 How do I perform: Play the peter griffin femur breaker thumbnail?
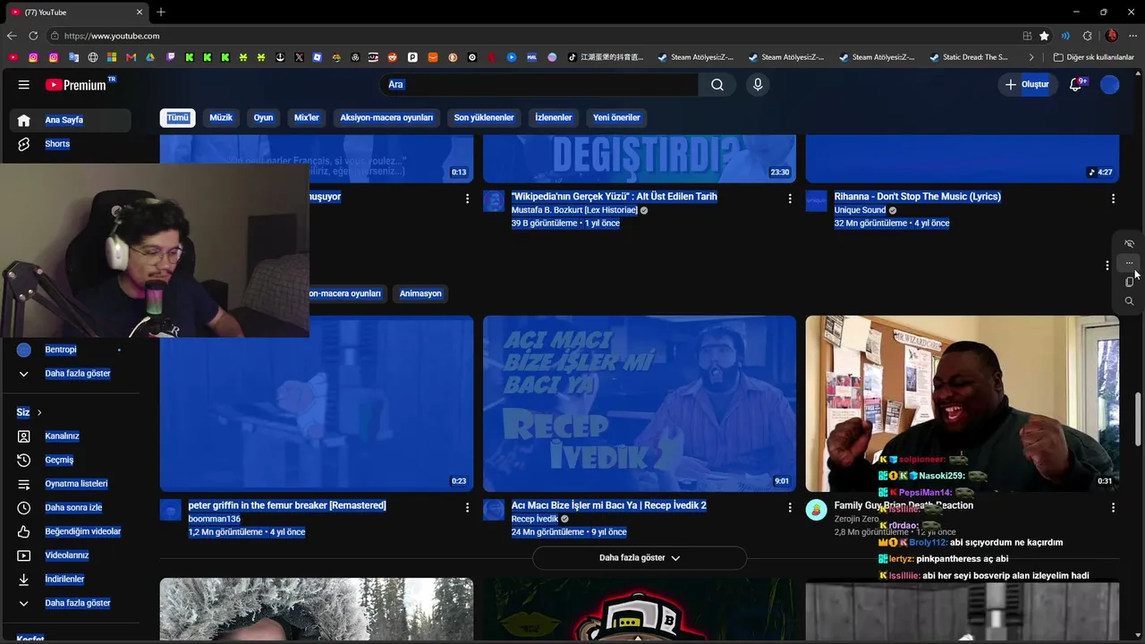[x=317, y=403]
